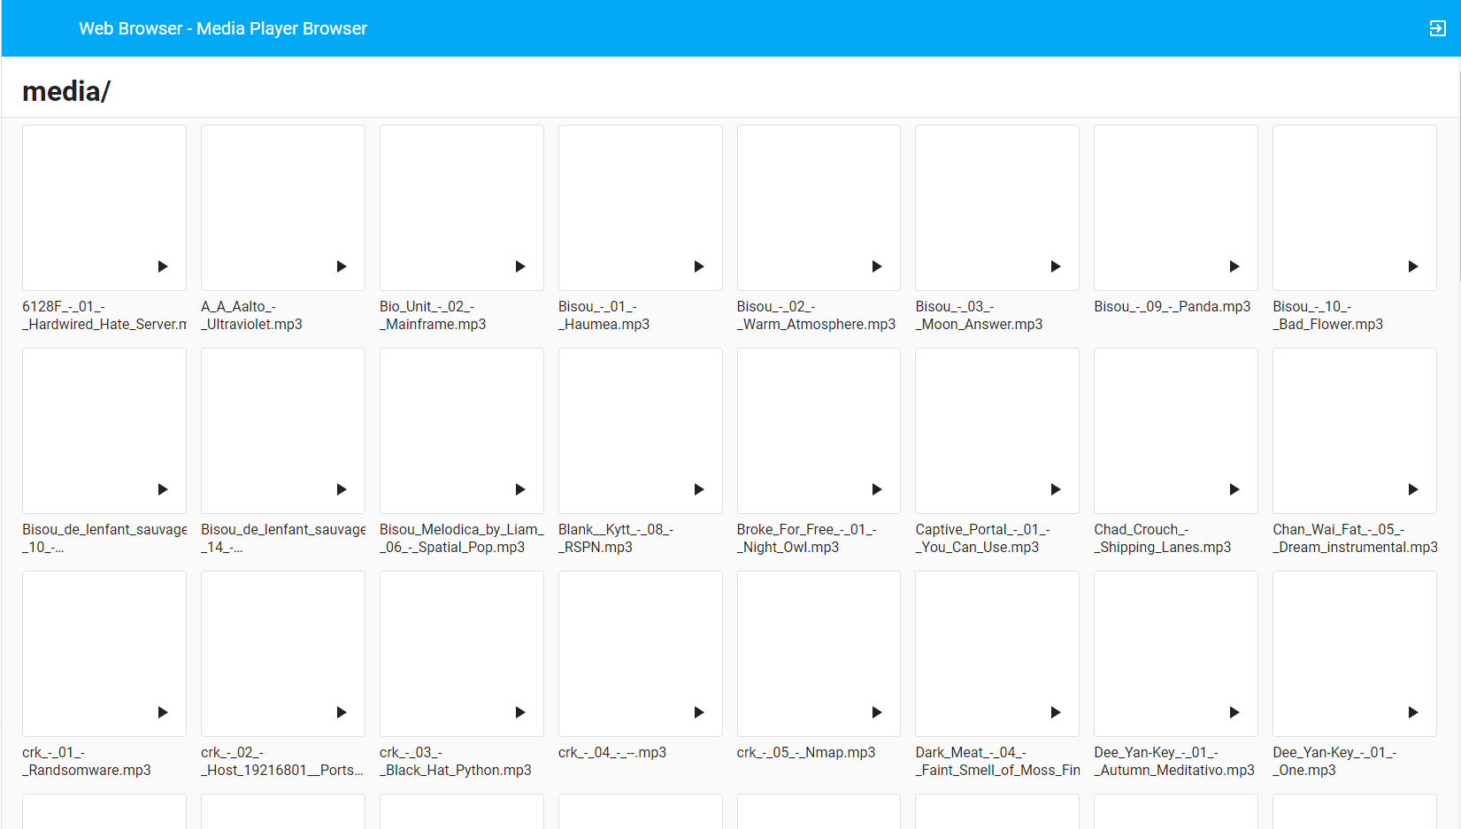Play 6128F Hardwired_Hate_Server track
Viewport: 1461px width, 829px height.
click(x=163, y=266)
